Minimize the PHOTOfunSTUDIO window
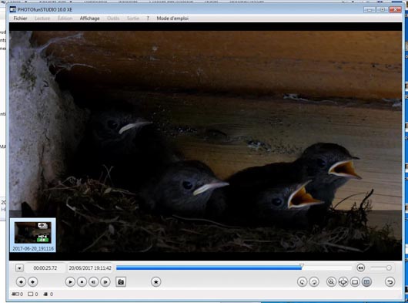Image resolution: width=408 pixels, height=303 pixels. click(370, 10)
